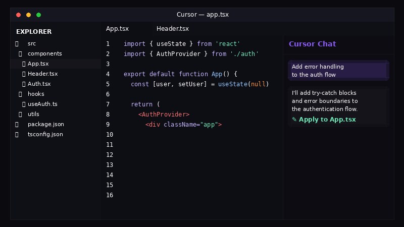Click the Header.tsx file icon in explorer
The image size is (404, 227).
point(24,74)
